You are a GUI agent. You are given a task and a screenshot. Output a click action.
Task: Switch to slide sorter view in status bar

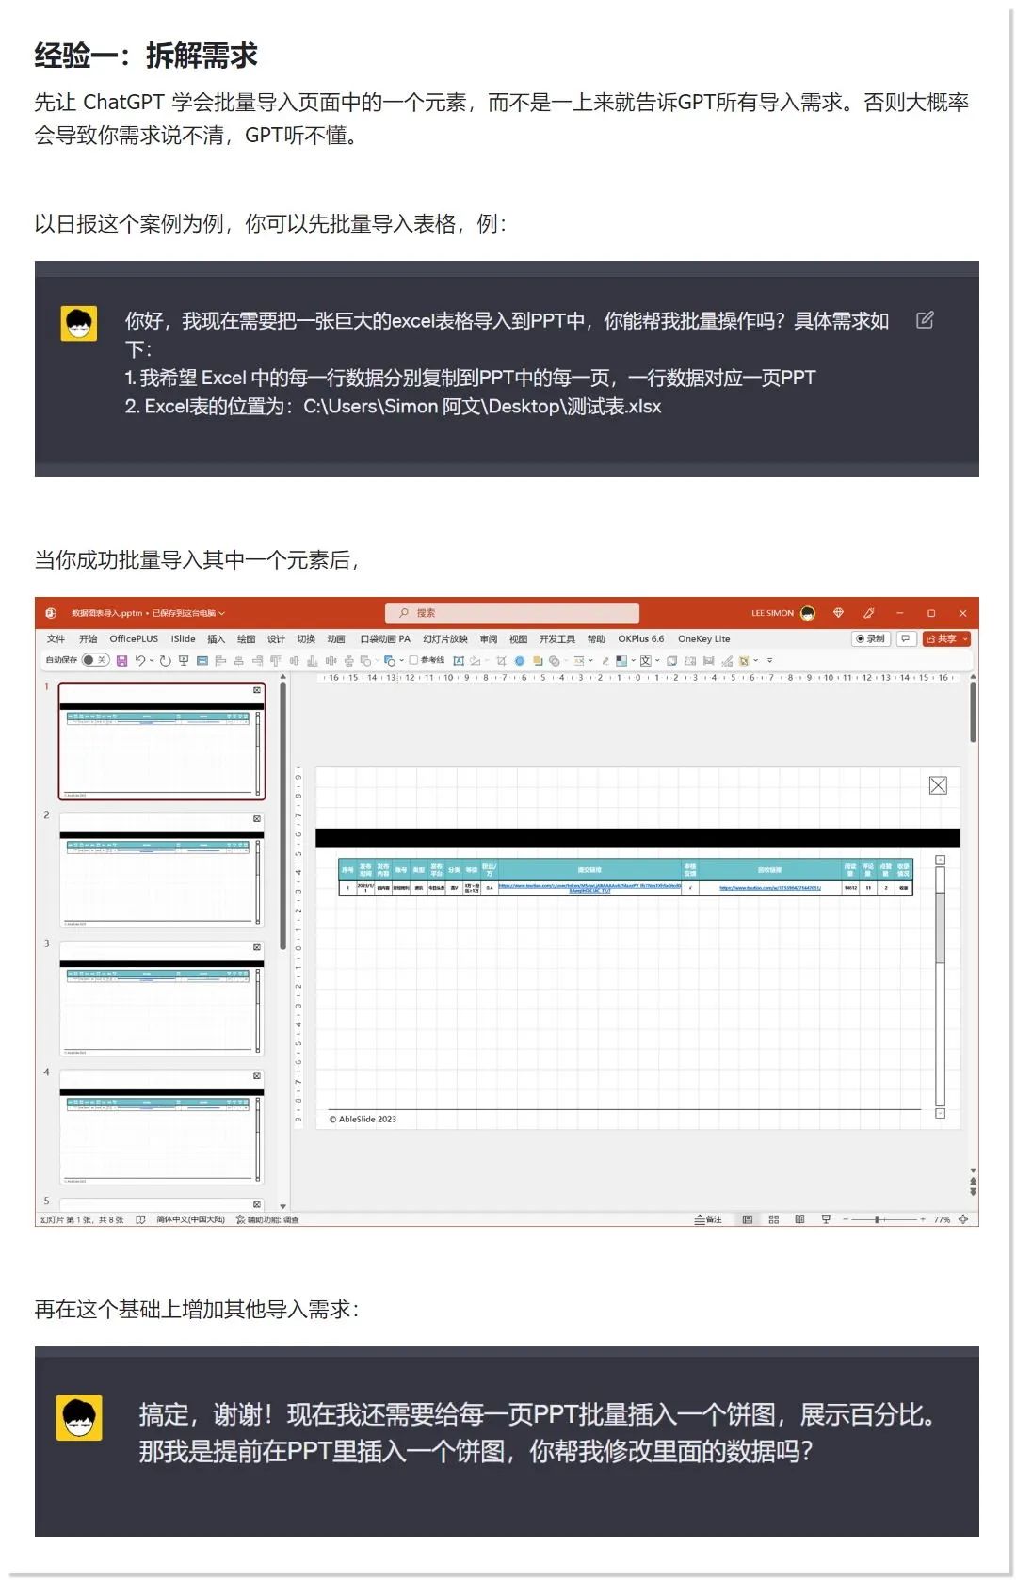773,1219
